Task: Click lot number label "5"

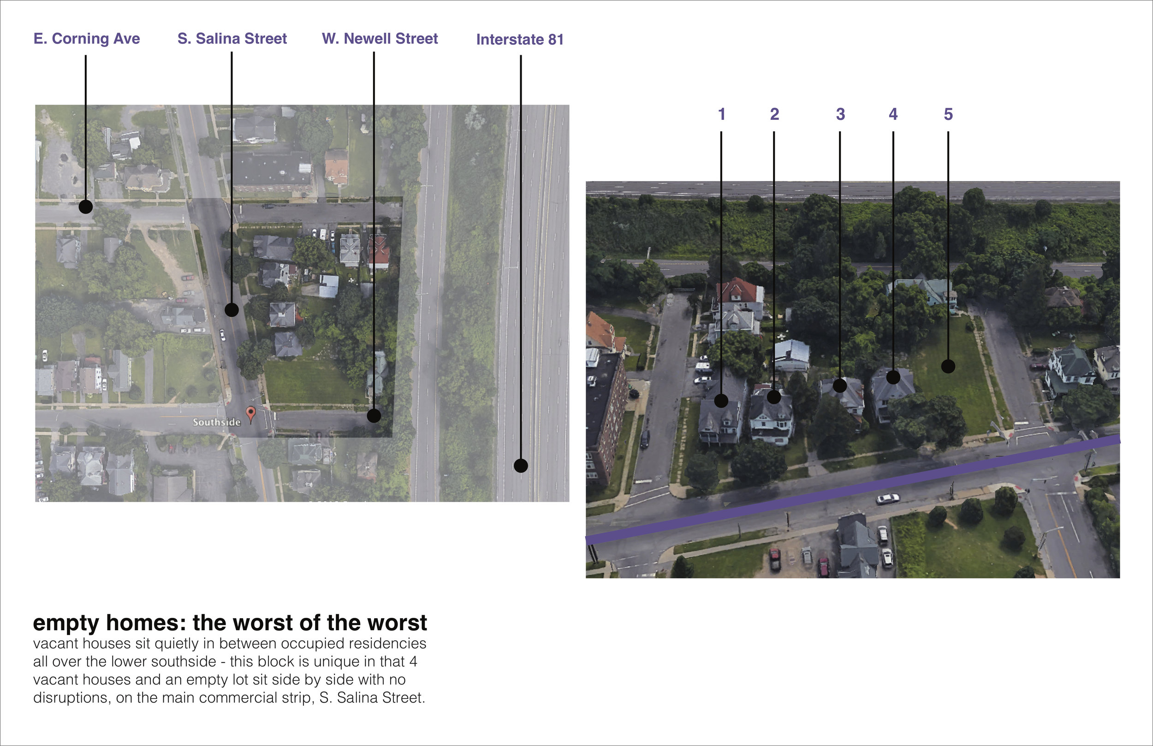Action: [948, 114]
